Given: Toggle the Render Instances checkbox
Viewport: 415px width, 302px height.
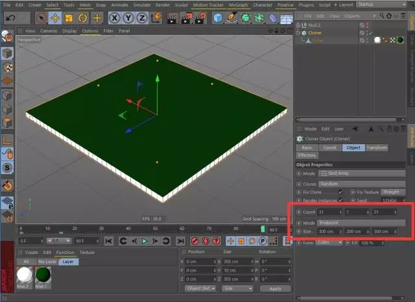Looking at the screenshot, I should 341,201.
